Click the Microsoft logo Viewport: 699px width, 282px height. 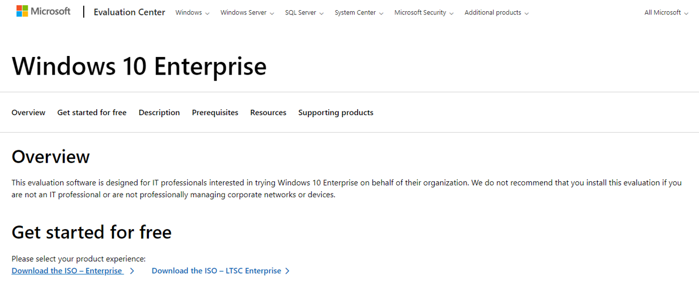[43, 11]
